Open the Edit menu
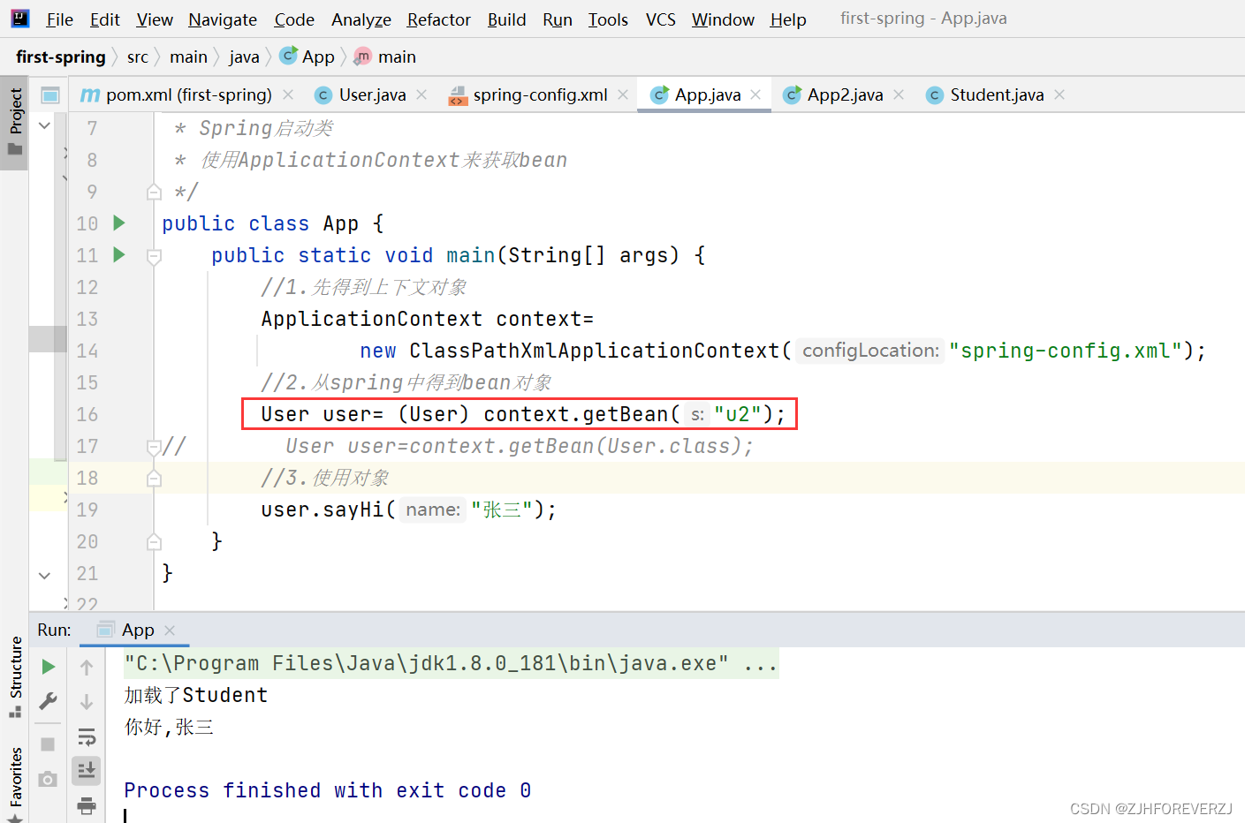 click(x=104, y=19)
